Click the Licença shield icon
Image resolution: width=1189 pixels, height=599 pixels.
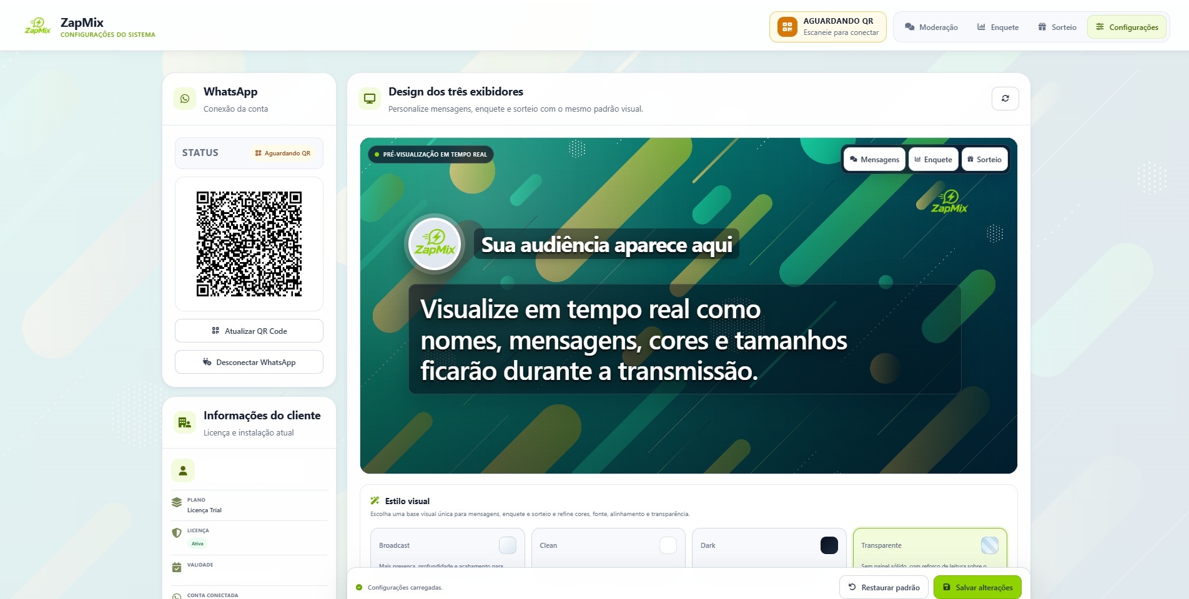coord(177,533)
